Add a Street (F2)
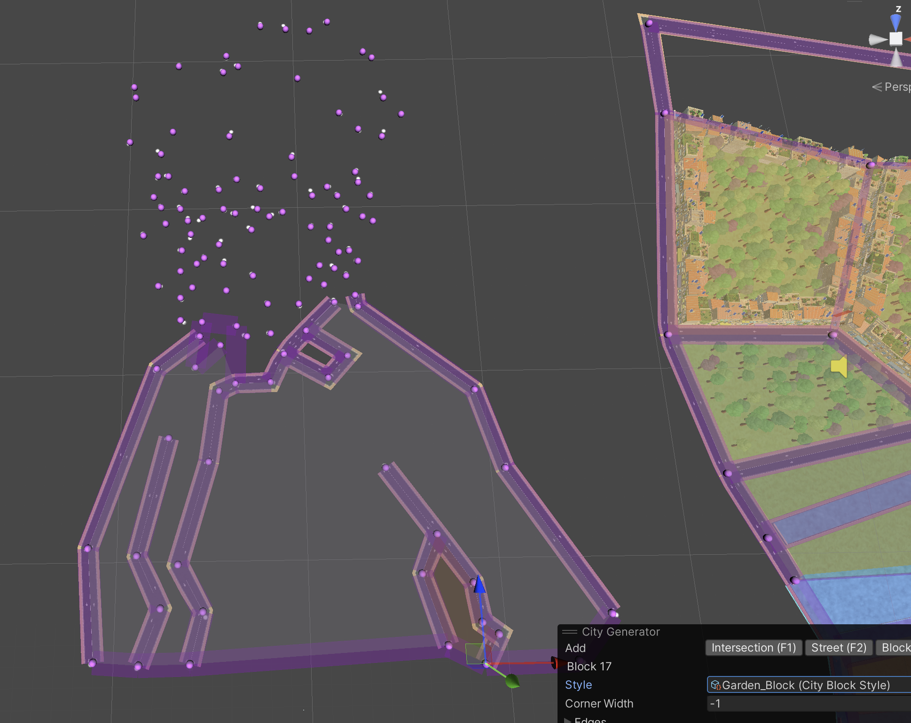Screen dimensions: 911x723 (x=839, y=648)
